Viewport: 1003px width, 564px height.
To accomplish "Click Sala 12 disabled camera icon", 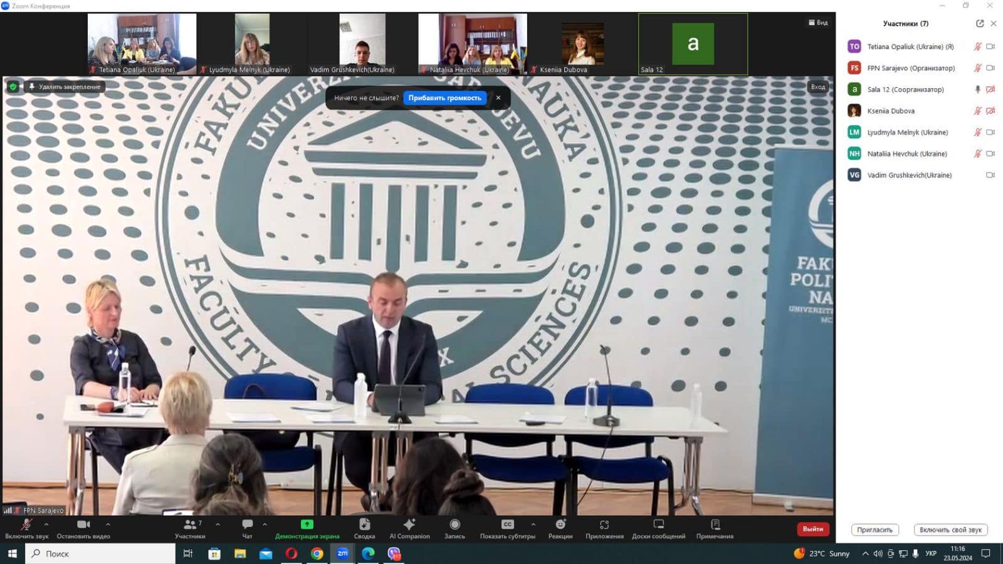I will pyautogui.click(x=990, y=89).
